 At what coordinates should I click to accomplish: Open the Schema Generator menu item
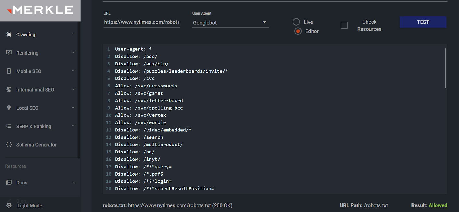tap(36, 145)
